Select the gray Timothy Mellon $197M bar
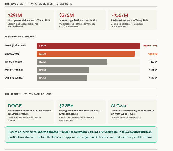The image size is (173, 151). click(72, 62)
